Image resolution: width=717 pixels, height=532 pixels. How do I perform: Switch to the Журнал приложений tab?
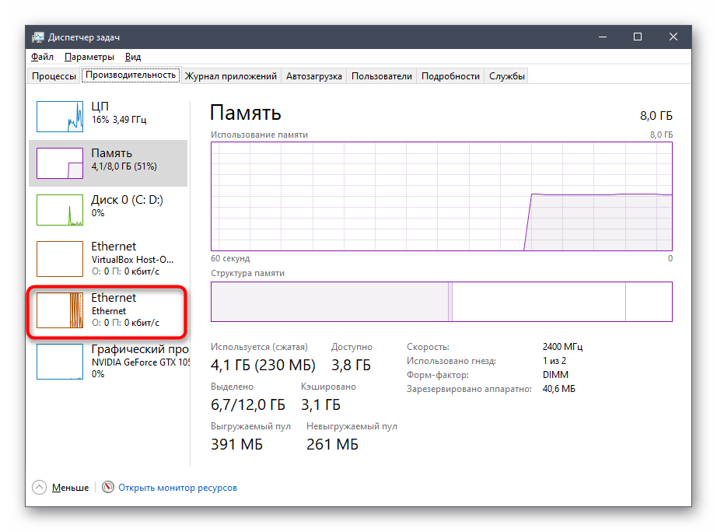(x=231, y=76)
